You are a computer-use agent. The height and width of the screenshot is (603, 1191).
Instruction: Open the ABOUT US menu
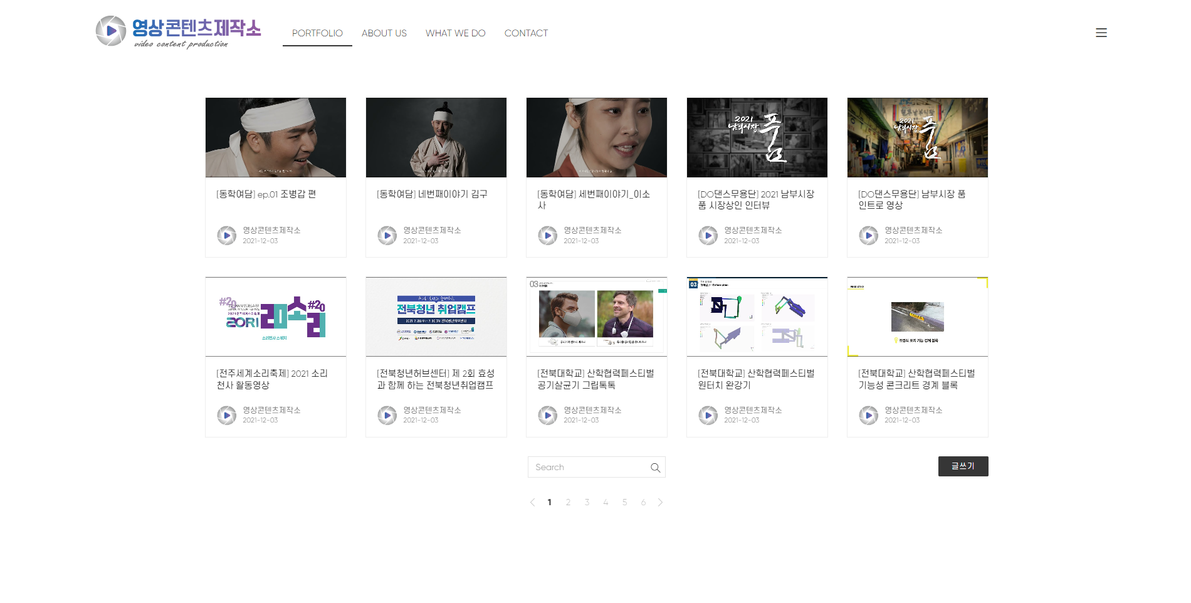click(384, 33)
